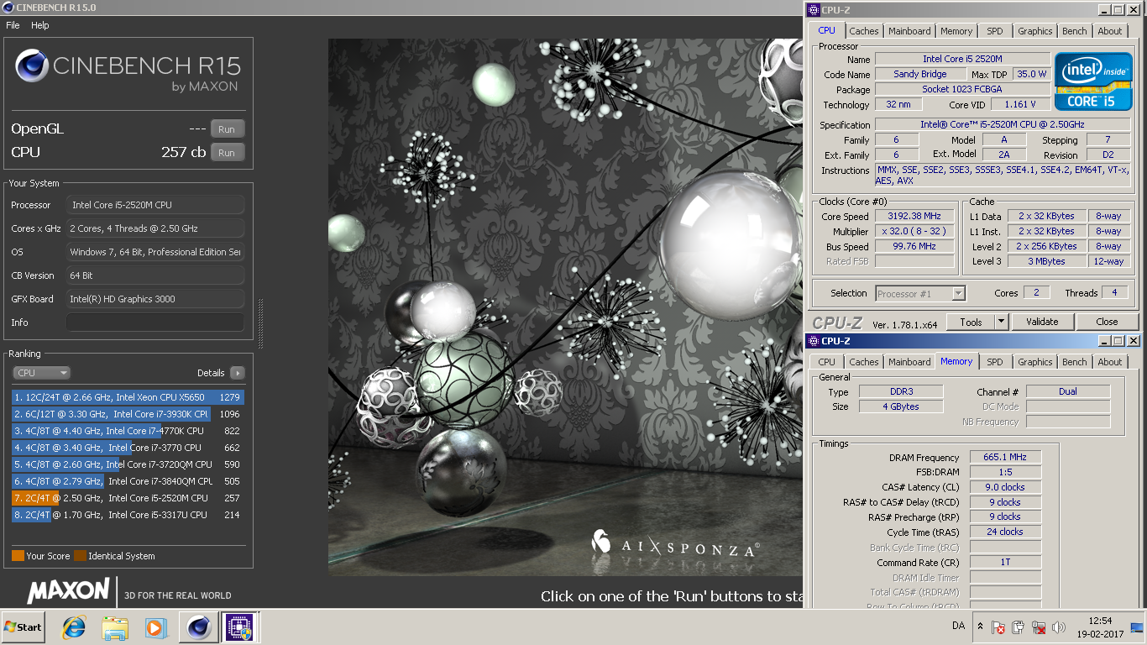Screen dimensions: 1147x645
Task: Select ranking row Core i7-4770K
Action: point(128,431)
